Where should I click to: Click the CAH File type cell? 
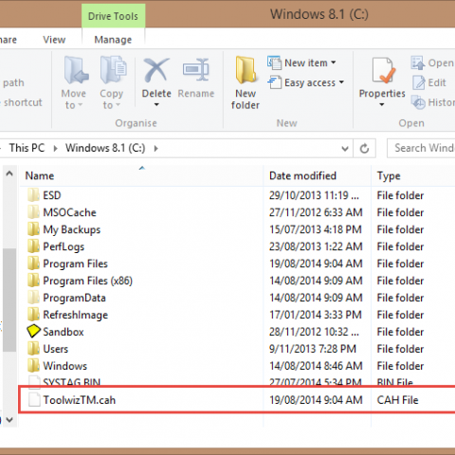[397, 400]
